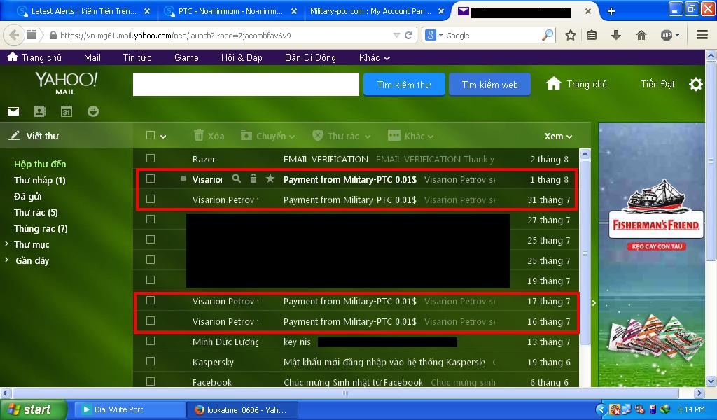Open the Thùng rác (7) folder

point(41,228)
